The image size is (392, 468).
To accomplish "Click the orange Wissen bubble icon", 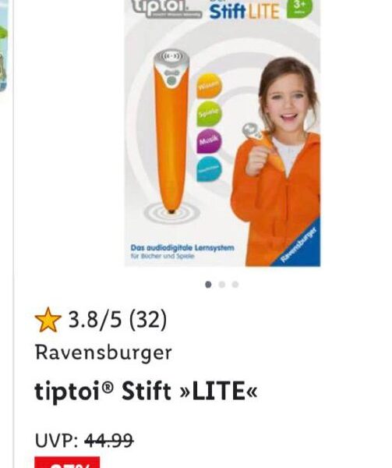I will click(210, 86).
